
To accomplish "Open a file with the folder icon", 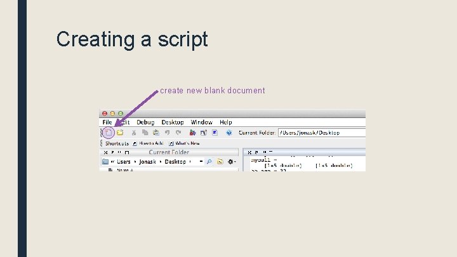I will [120, 133].
